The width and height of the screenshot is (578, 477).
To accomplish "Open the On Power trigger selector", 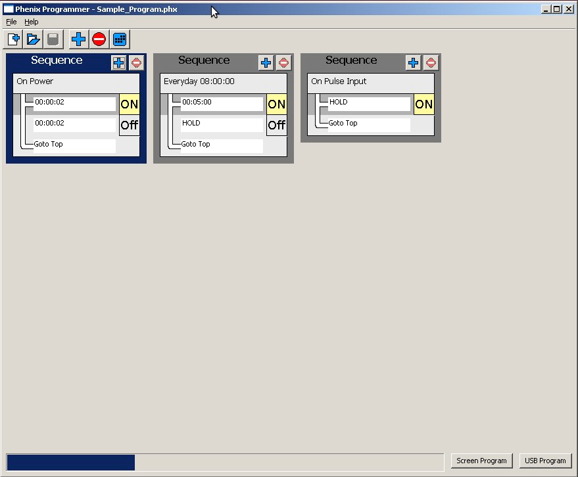I will 76,82.
